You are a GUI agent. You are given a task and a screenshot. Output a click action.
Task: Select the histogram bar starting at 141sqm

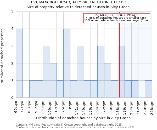[x=81, y=72]
